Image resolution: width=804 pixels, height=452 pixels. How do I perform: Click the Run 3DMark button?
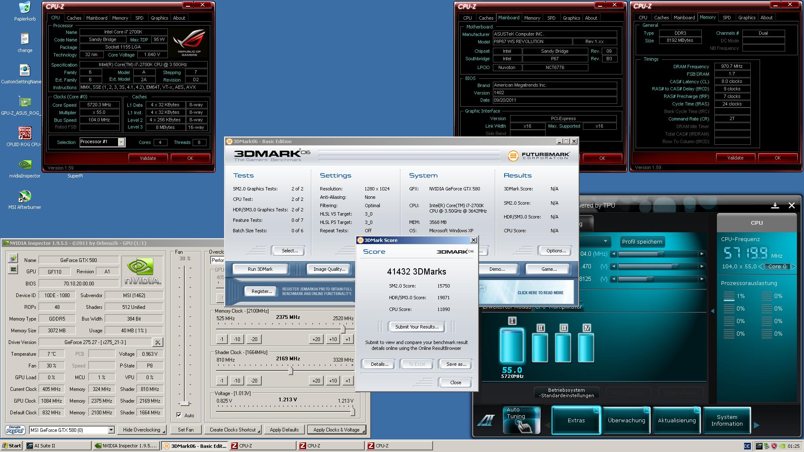click(x=260, y=269)
